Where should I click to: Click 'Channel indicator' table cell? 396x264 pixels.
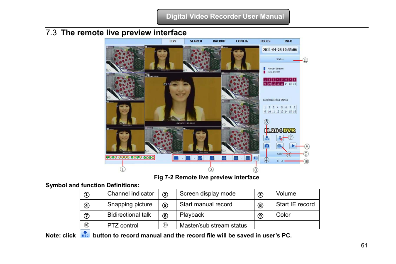coord(131,193)
